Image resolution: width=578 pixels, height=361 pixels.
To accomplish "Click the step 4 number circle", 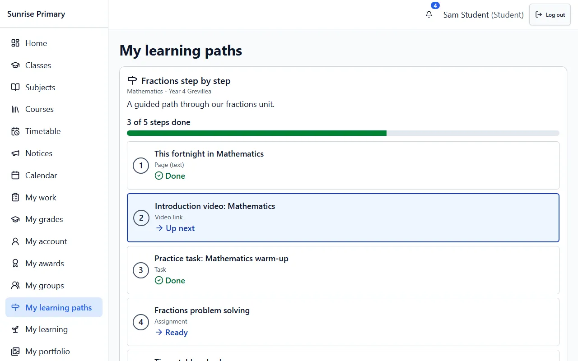I will pos(141,322).
